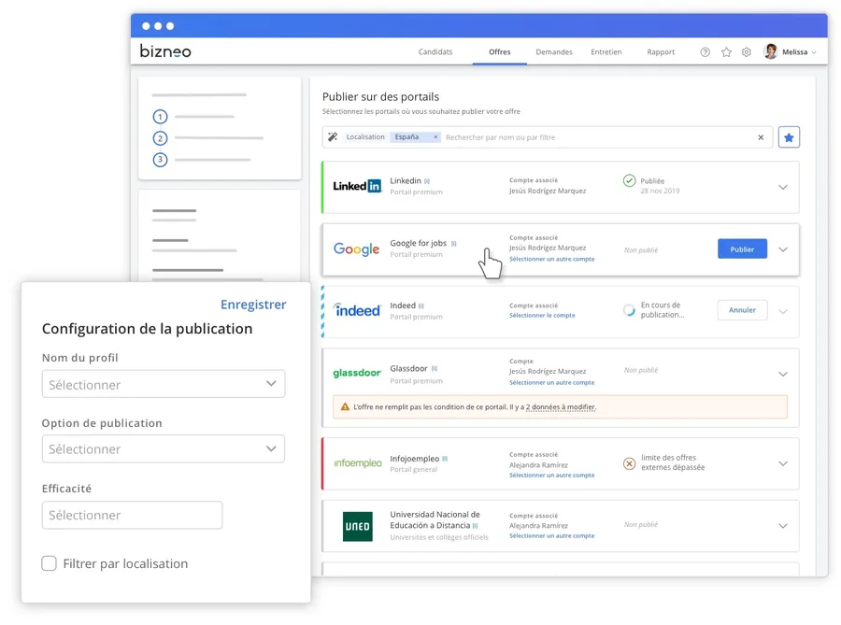The image size is (841, 625).
Task: Click the magic wand filter icon
Action: [333, 136]
